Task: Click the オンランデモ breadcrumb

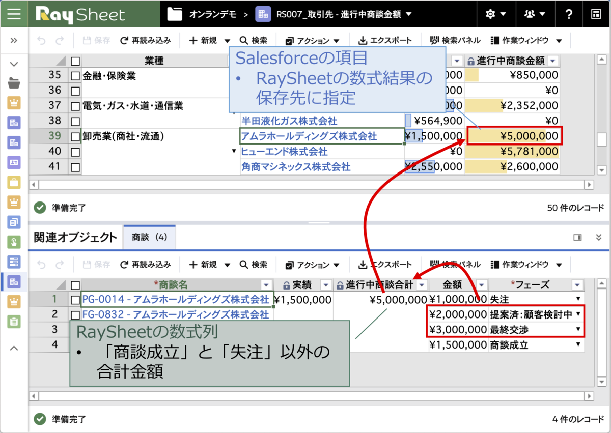Action: tap(213, 14)
